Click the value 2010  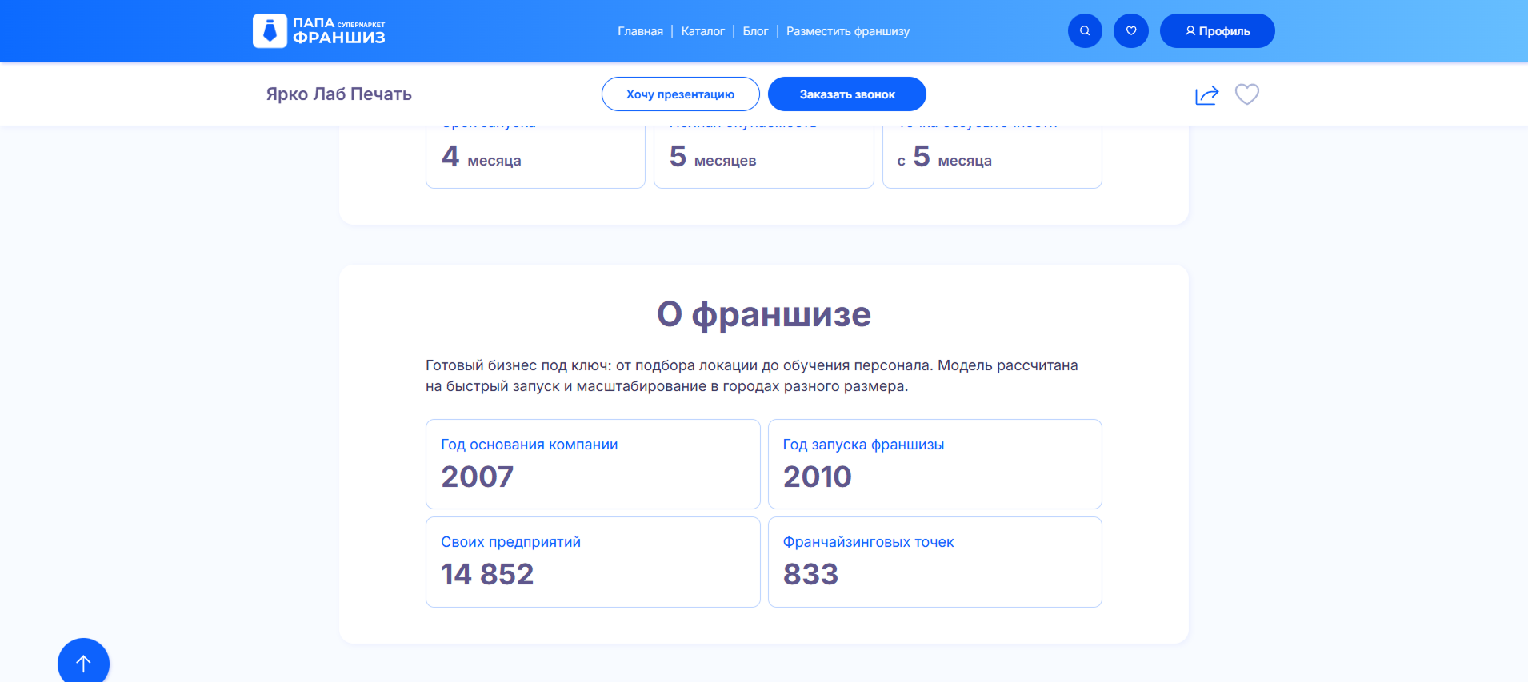point(817,477)
